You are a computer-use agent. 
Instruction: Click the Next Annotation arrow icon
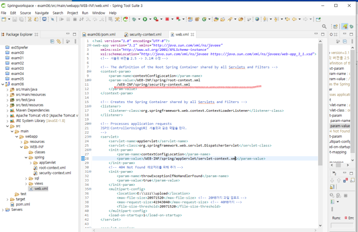tap(265, 19)
